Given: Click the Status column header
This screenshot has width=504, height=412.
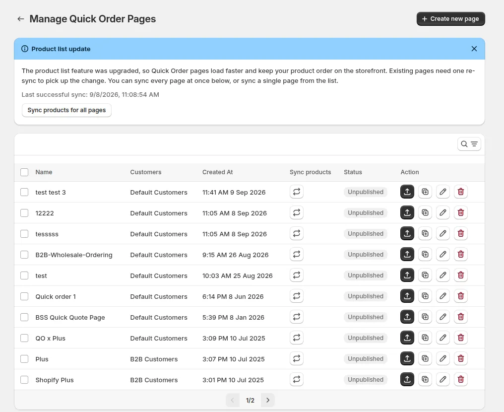Looking at the screenshot, I should click(x=353, y=172).
